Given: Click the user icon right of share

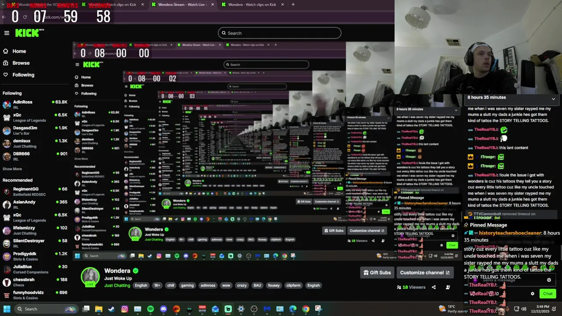Looking at the screenshot, I should pos(448,287).
